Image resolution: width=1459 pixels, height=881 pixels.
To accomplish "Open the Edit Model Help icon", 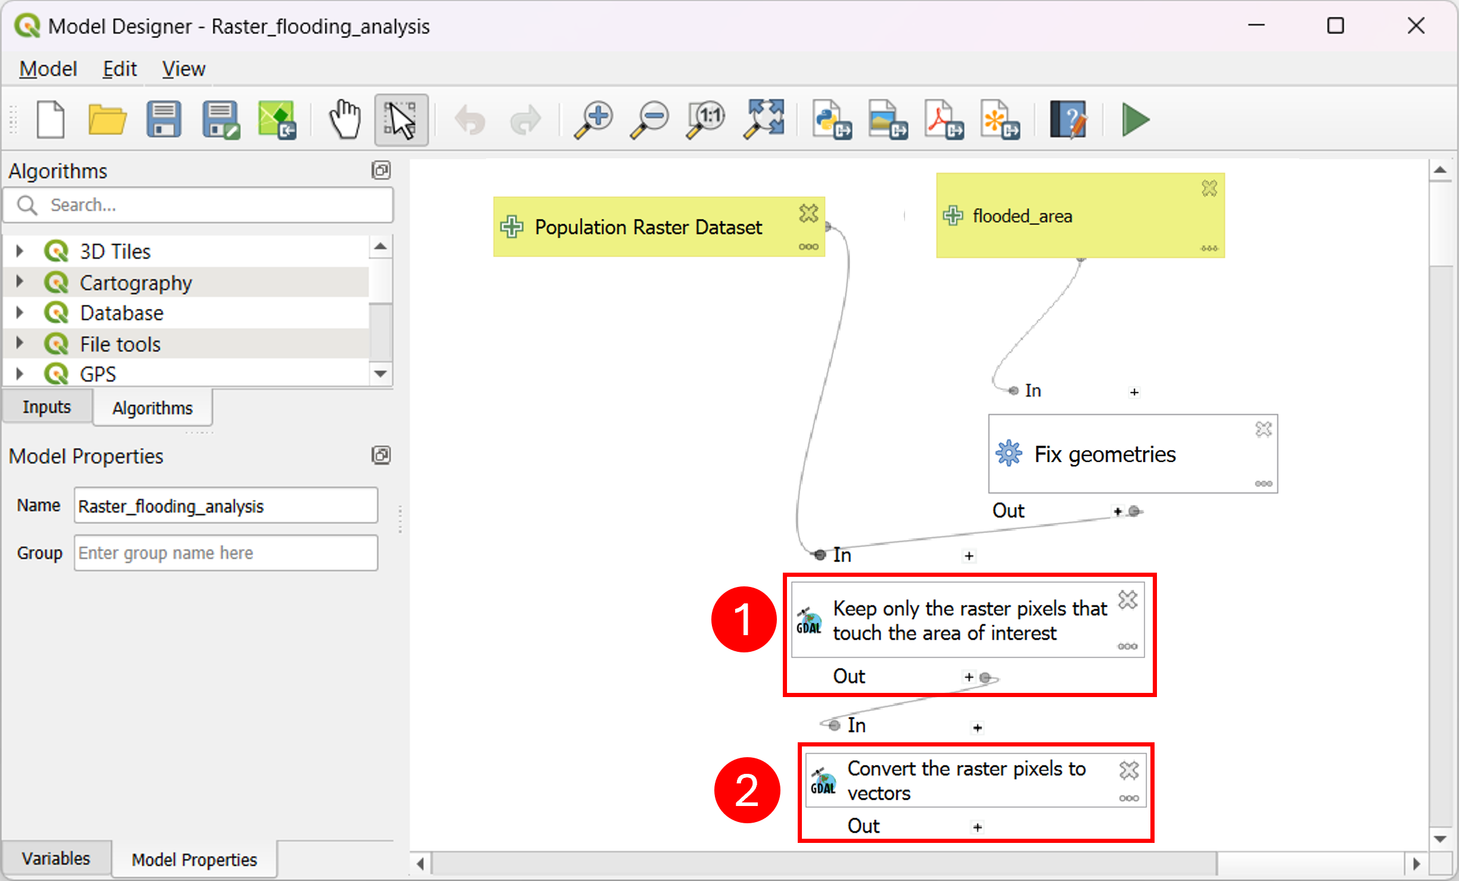I will (1069, 120).
